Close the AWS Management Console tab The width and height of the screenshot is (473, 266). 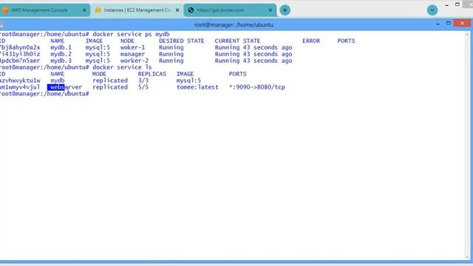pos(84,10)
